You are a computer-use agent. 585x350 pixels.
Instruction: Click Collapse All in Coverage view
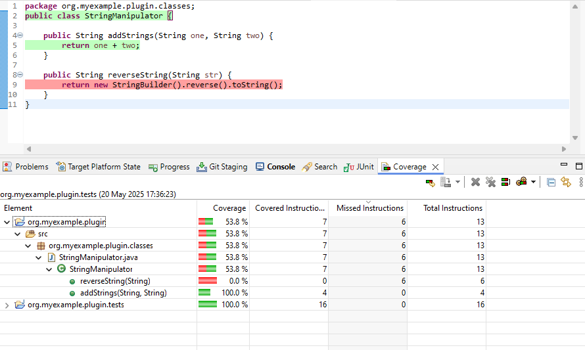pyautogui.click(x=551, y=182)
